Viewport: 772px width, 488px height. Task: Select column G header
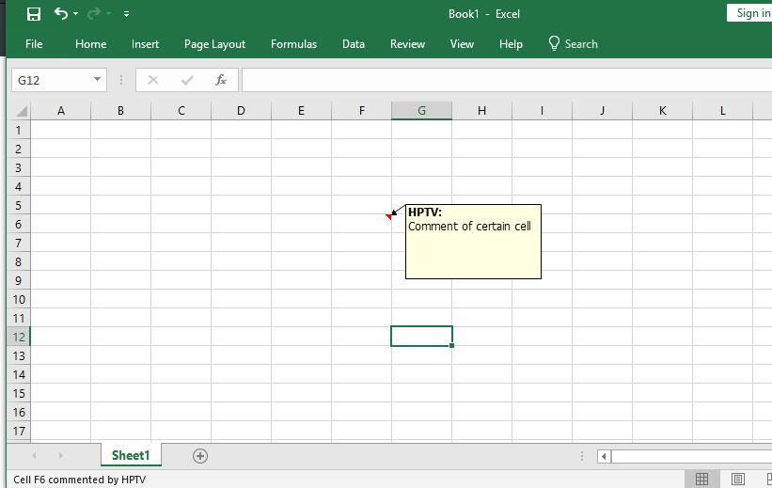tap(421, 111)
